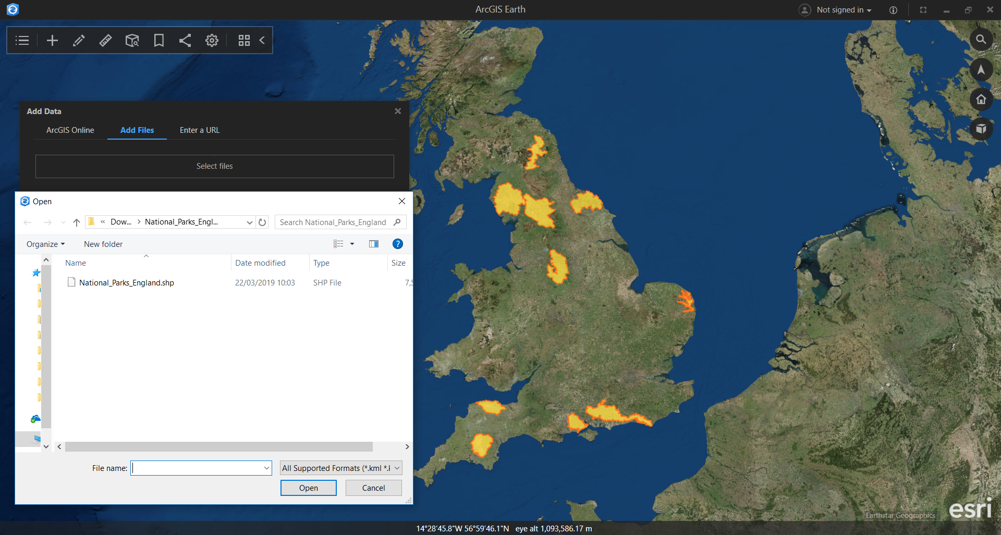Sort by the Name column header
Screen dimensions: 1001x535
76,263
